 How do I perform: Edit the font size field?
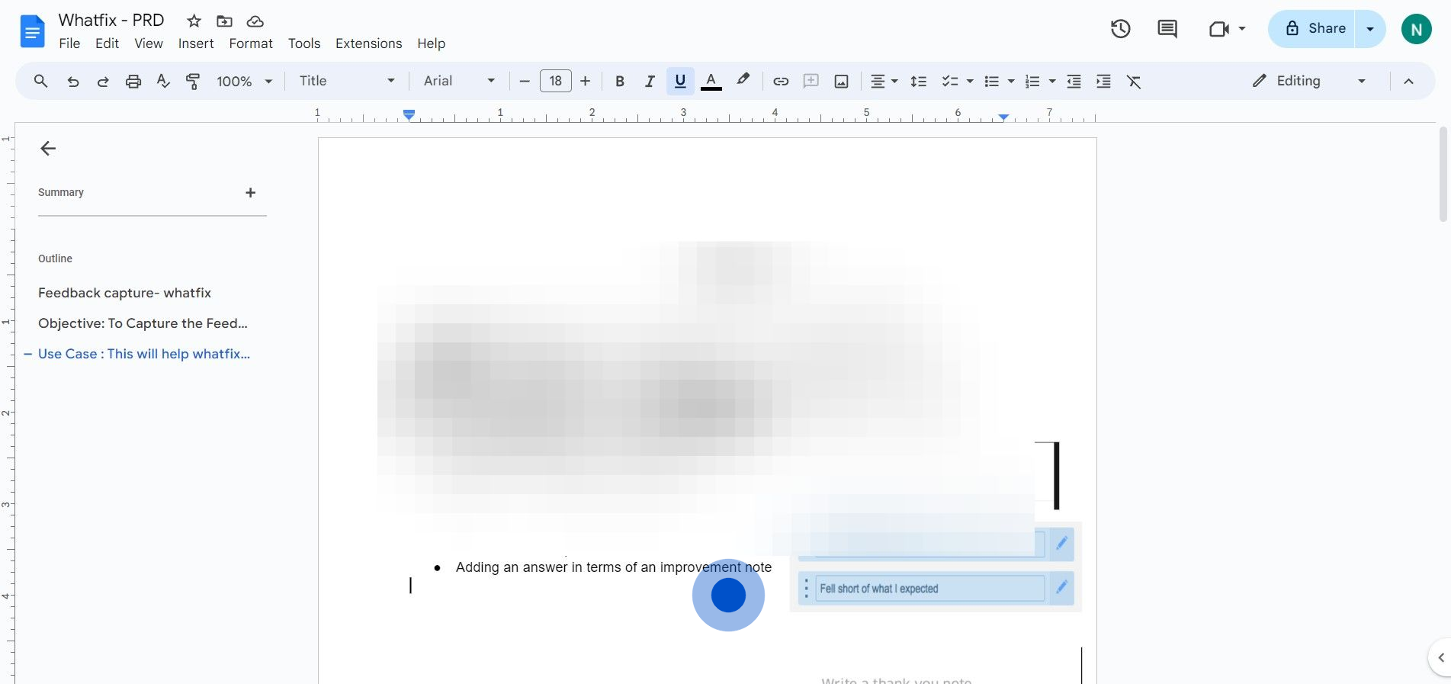[x=555, y=81]
